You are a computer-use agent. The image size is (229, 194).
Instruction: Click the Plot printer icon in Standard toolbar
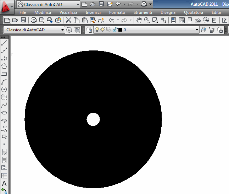pos(34,20)
